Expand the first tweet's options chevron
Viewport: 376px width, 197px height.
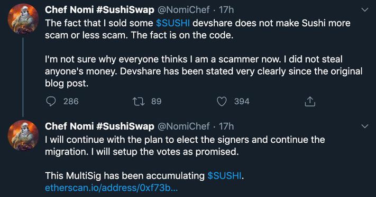pos(365,10)
